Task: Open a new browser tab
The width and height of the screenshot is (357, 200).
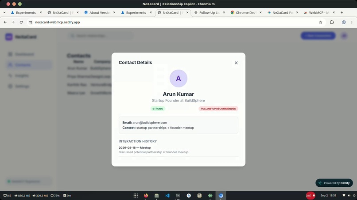Action: [x=342, y=12]
